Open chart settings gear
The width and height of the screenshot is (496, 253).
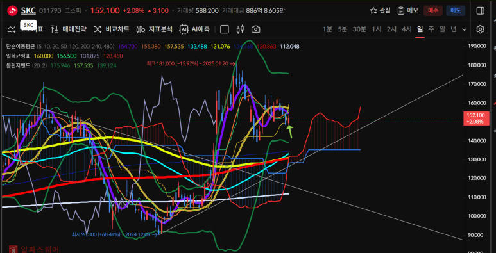tap(480, 29)
